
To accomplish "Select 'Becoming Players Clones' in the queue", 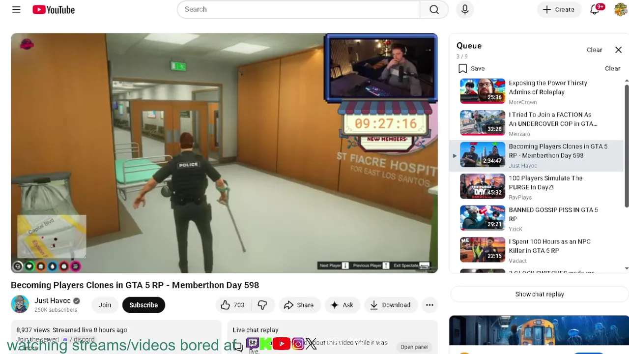I will (x=537, y=155).
